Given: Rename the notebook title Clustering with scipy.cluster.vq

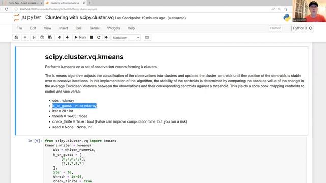Looking at the screenshot, I should (x=79, y=18).
